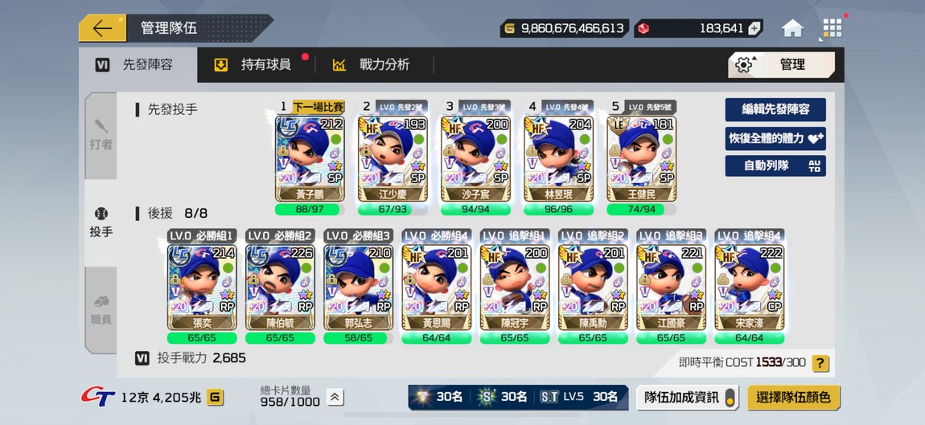The image size is (925, 425).
Task: Select the 職員 staff sidebar tab
Action: click(x=101, y=309)
